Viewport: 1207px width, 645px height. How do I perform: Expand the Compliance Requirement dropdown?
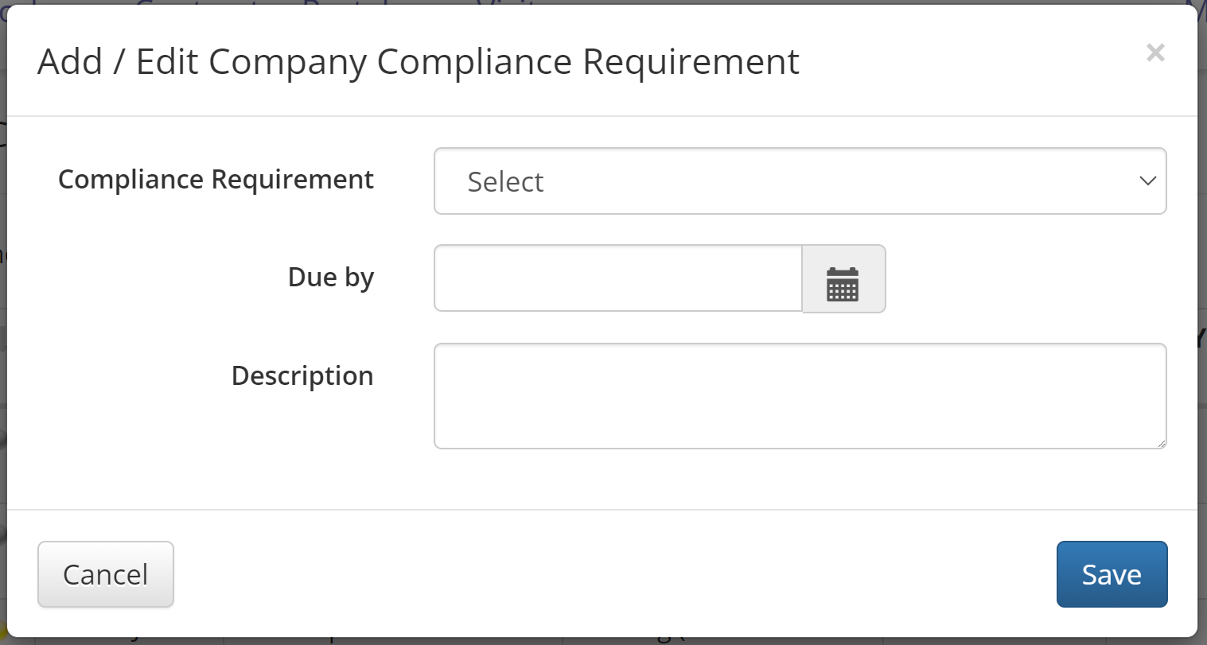coord(800,181)
